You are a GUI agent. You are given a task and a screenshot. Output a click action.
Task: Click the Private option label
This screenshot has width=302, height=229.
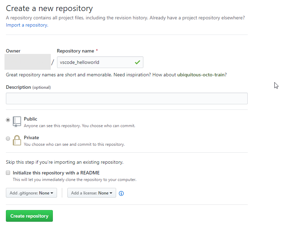pos(31,137)
